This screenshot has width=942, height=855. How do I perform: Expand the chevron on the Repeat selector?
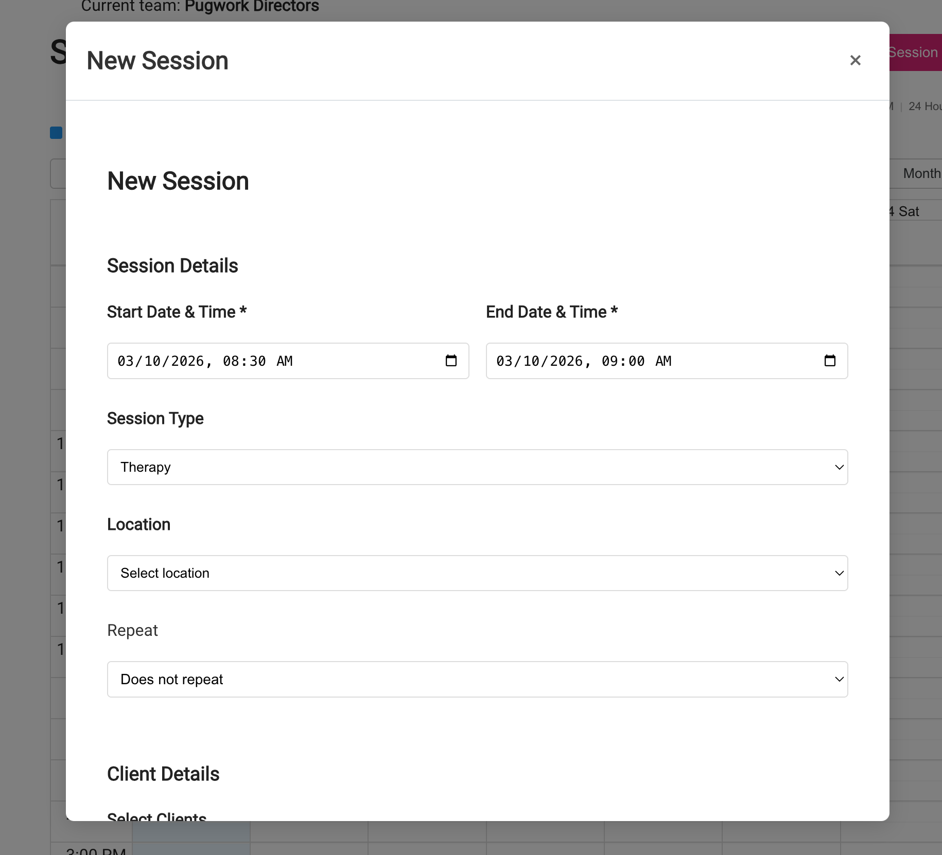pyautogui.click(x=839, y=679)
